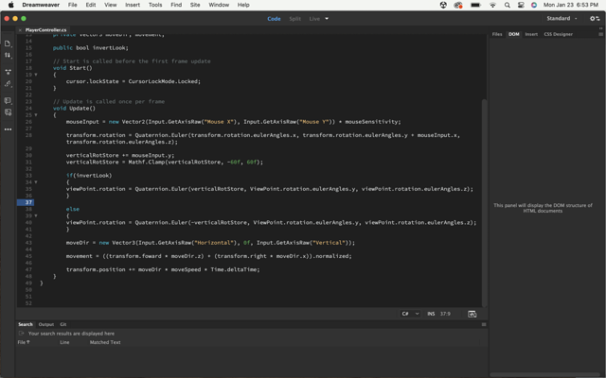606x378 pixels.
Task: Open File Management arrows icon
Action: (8, 55)
